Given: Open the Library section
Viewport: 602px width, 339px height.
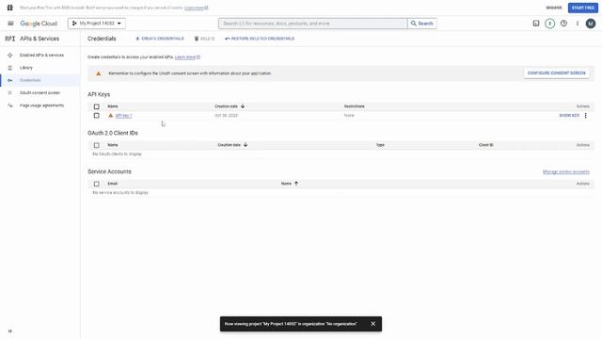Looking at the screenshot, I should (x=26, y=68).
